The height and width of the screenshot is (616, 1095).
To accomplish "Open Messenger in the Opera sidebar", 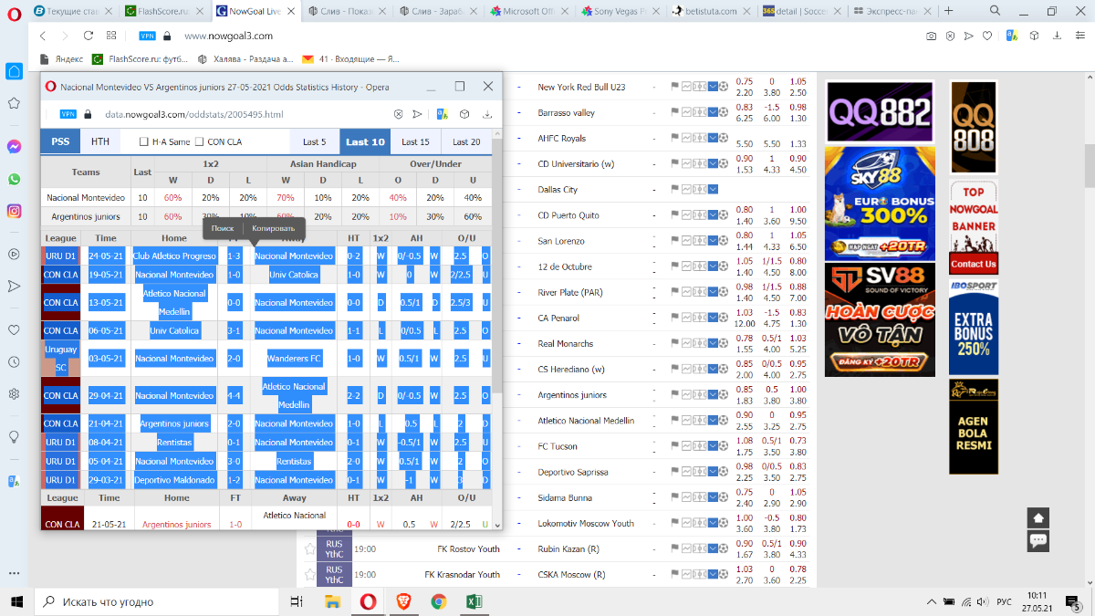I will pyautogui.click(x=15, y=146).
